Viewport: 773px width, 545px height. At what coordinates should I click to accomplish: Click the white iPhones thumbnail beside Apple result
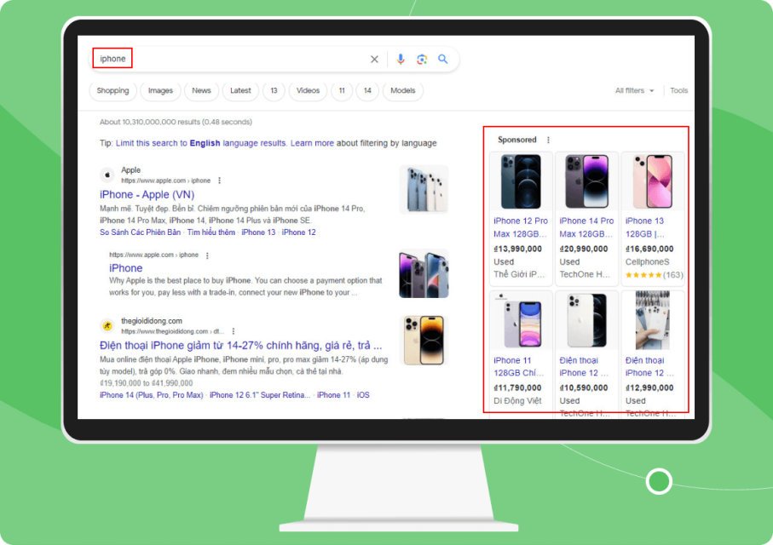(x=424, y=189)
